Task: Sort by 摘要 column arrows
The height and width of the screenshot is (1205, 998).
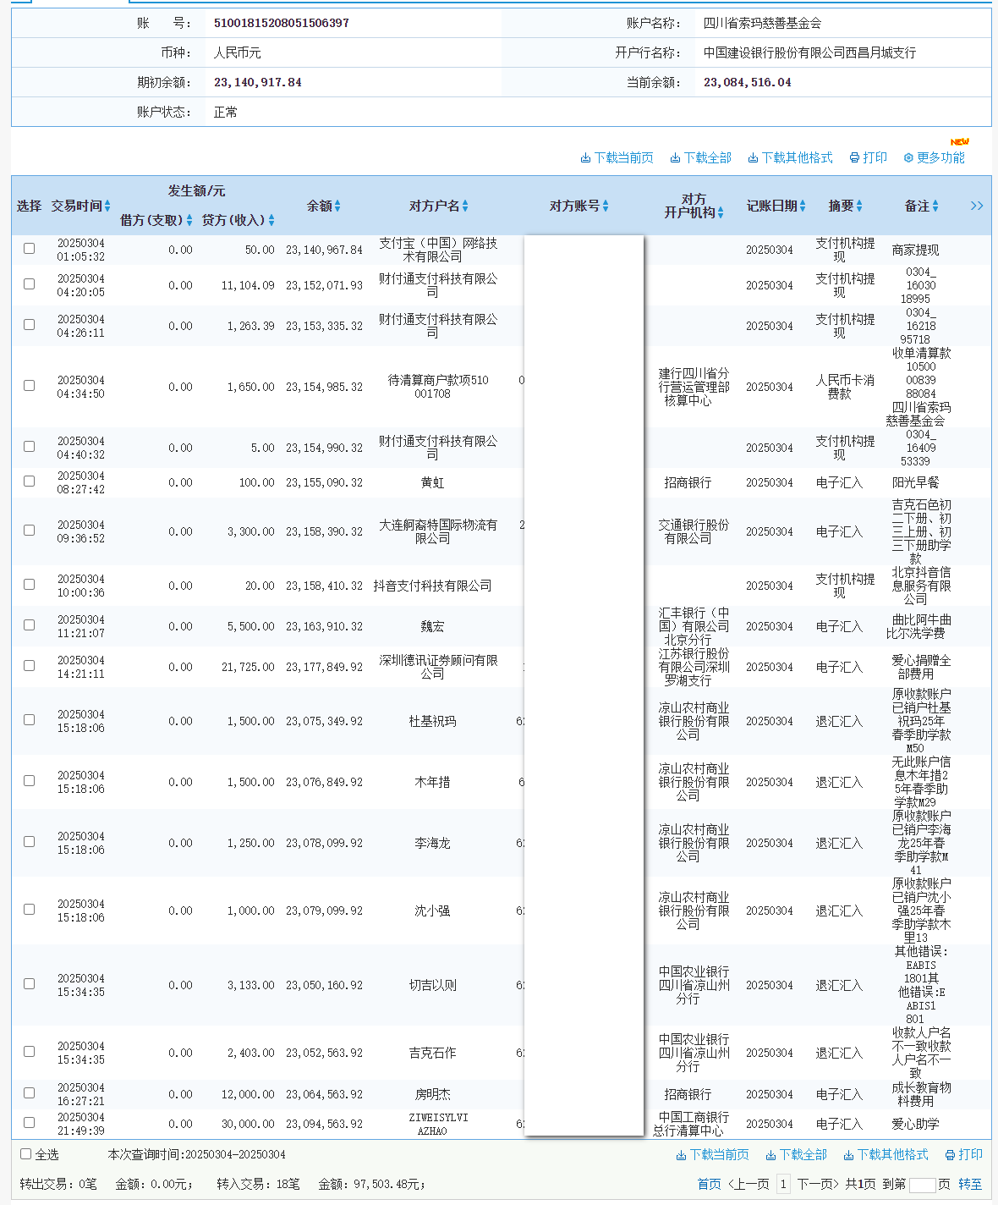Action: click(x=859, y=206)
